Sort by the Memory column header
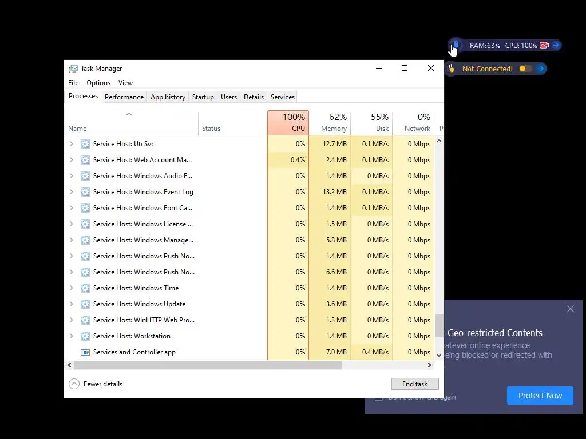The width and height of the screenshot is (586, 439). pyautogui.click(x=330, y=122)
